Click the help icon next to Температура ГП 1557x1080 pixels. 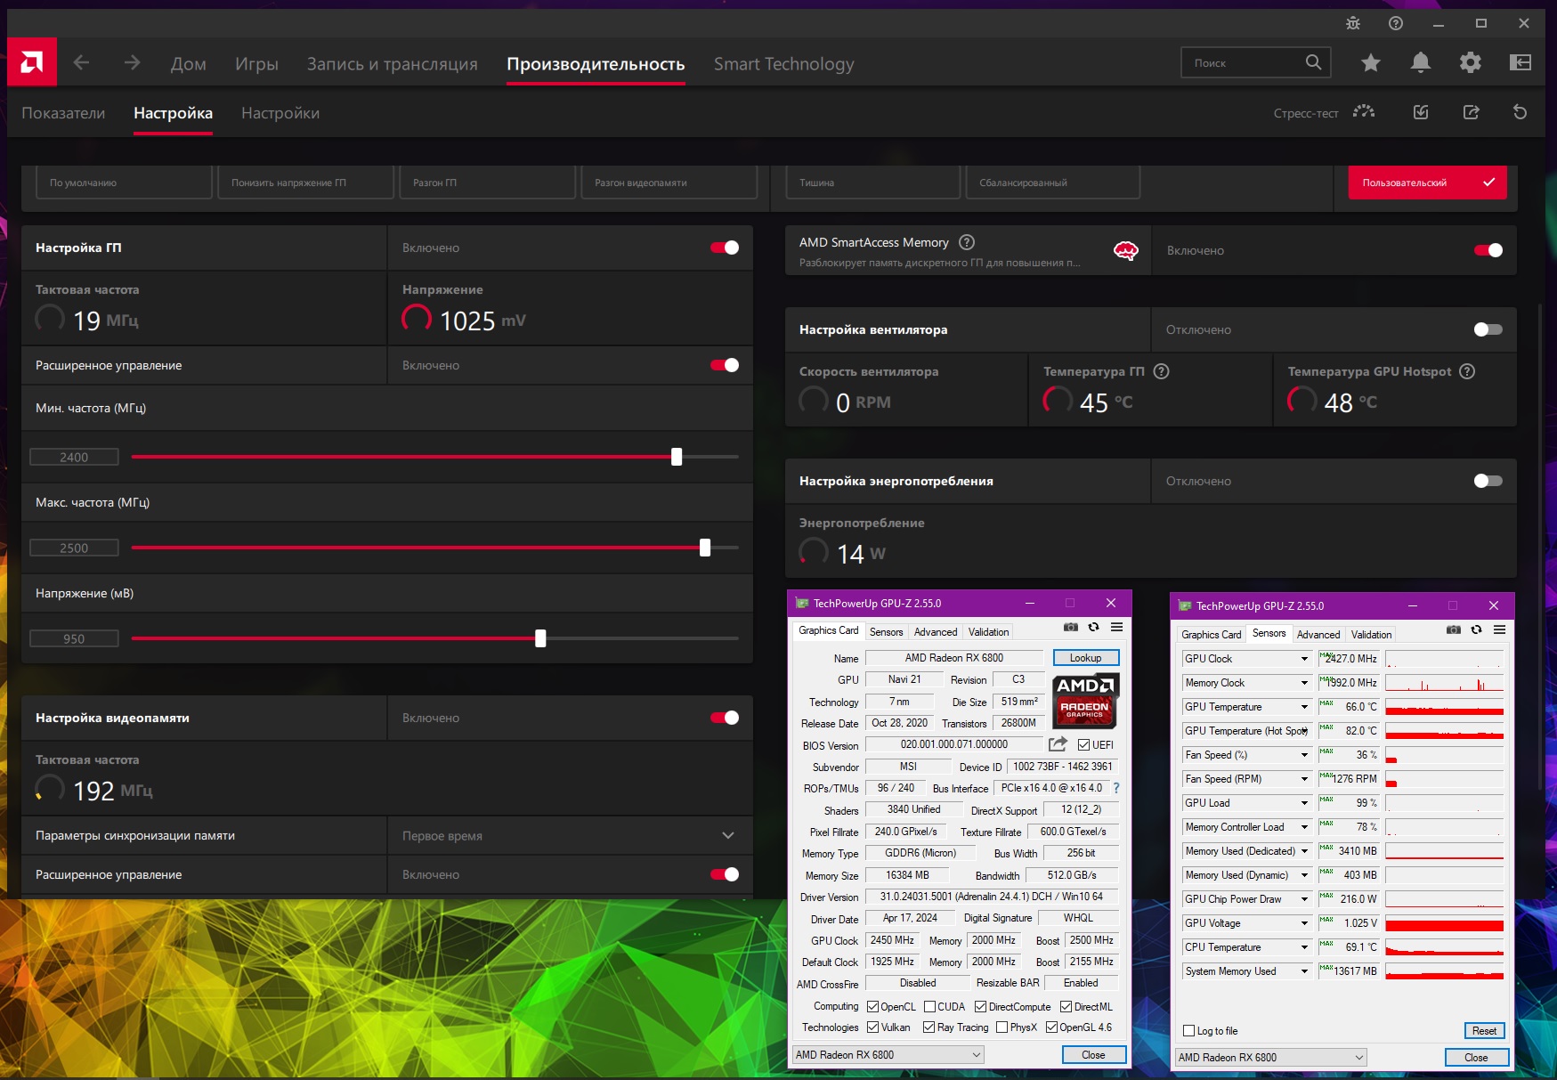[1161, 371]
